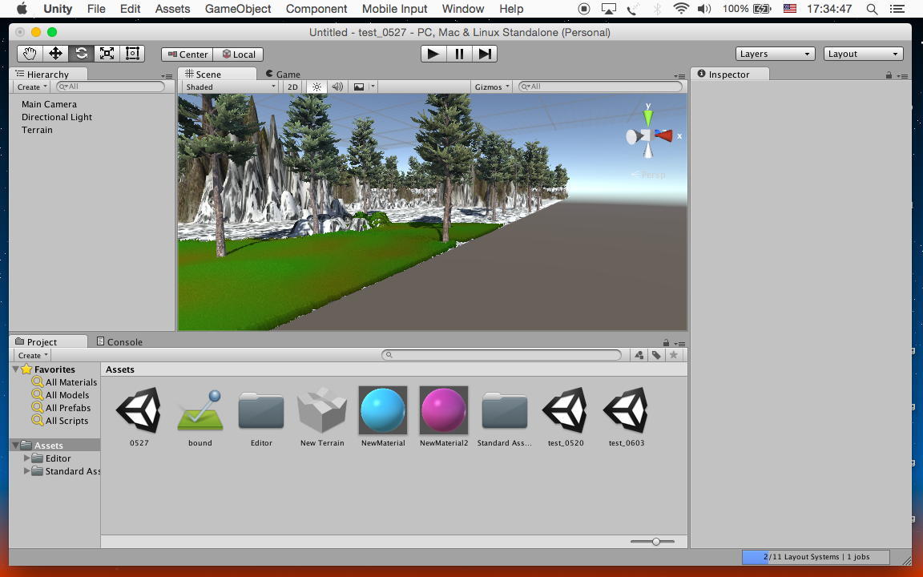Open the GameObject menu
Viewport: 923px width, 577px height.
point(238,9)
